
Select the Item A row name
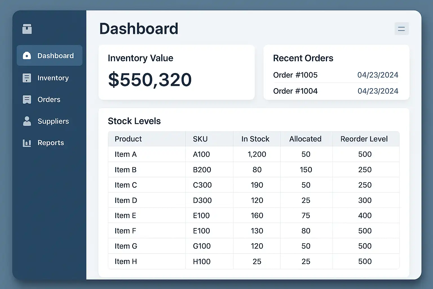[x=125, y=154]
